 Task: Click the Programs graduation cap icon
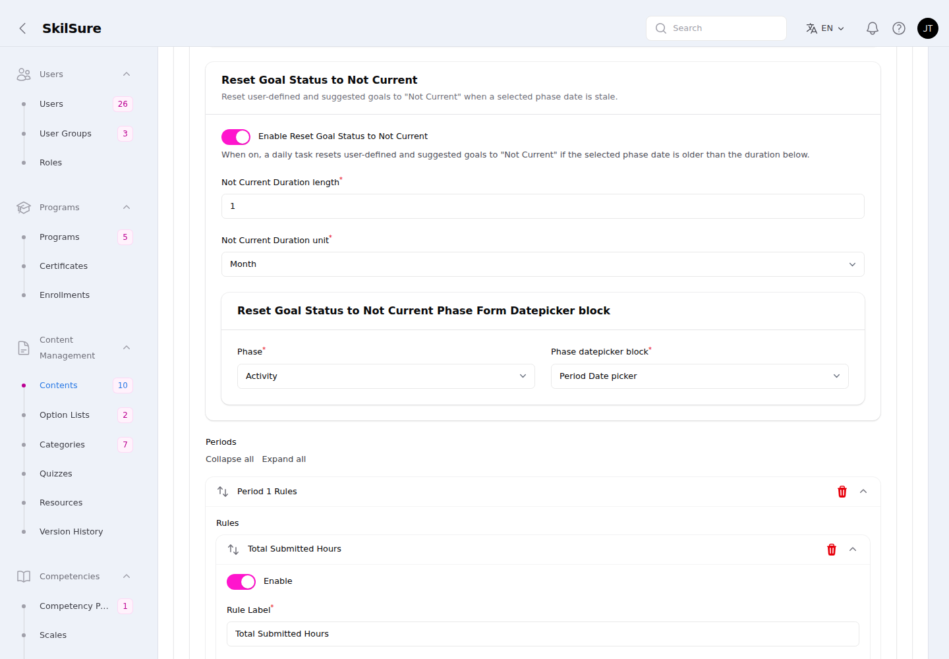[24, 208]
